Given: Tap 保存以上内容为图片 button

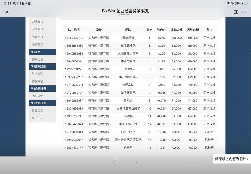Looking at the screenshot, I should (x=232, y=159).
